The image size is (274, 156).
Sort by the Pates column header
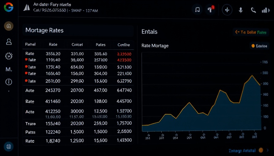pyautogui.click(x=100, y=44)
